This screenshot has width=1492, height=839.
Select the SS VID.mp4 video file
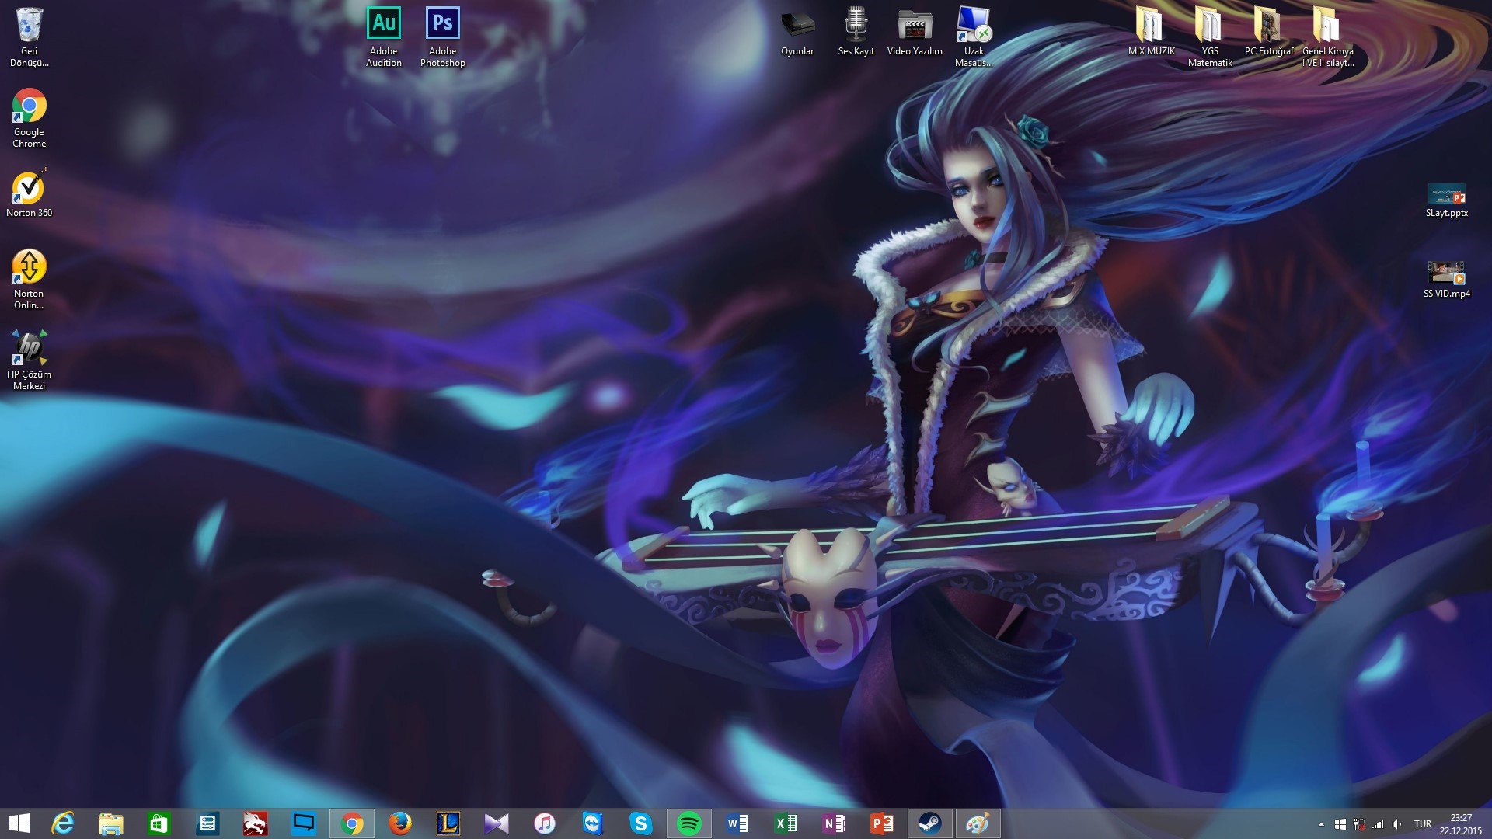[x=1446, y=280]
